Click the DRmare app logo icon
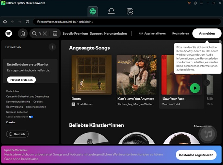223x165 pixels. tap(3, 3)
